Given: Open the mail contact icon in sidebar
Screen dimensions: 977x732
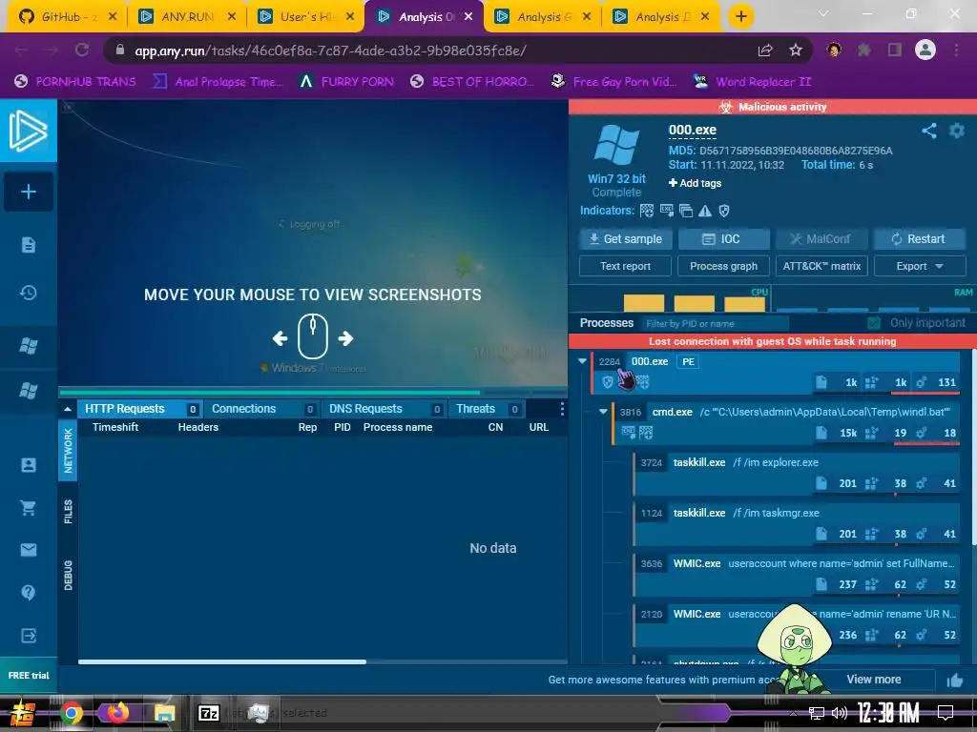Looking at the screenshot, I should coord(28,550).
